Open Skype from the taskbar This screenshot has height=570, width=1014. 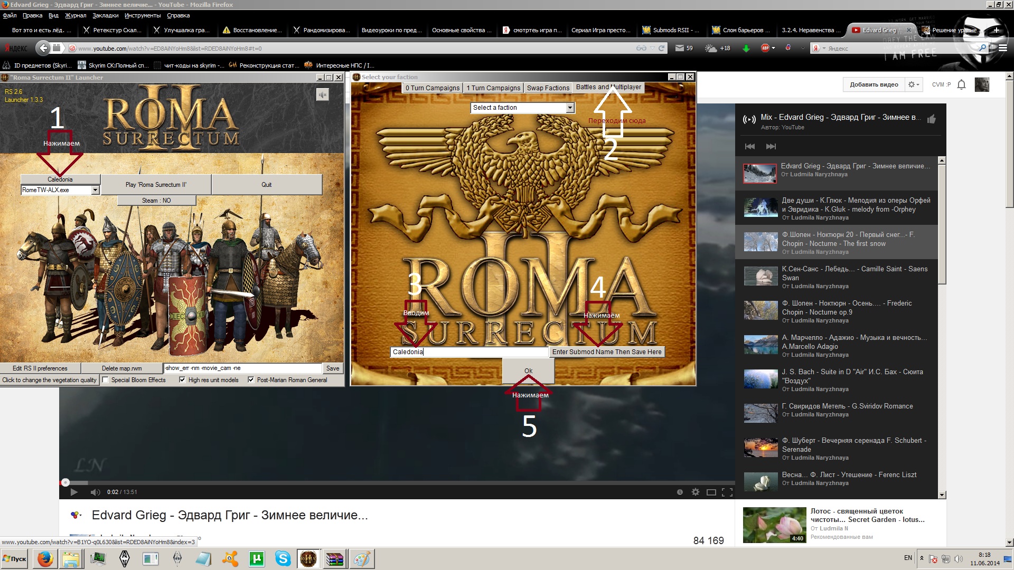coord(283,558)
